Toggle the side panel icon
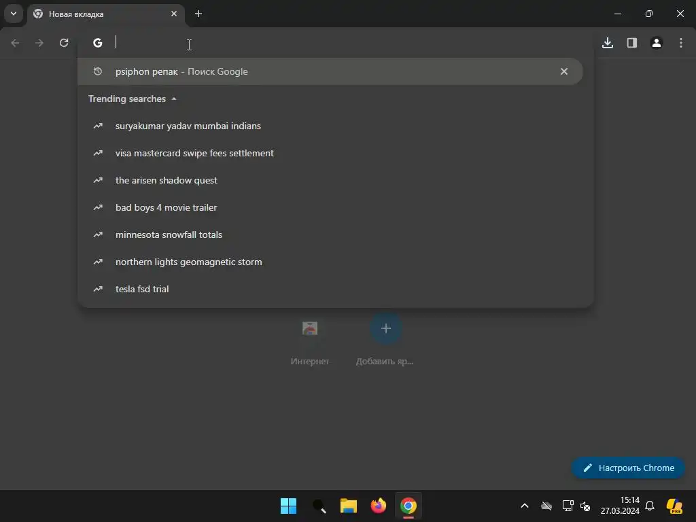Screen dimensions: 696x522 pyautogui.click(x=631, y=43)
